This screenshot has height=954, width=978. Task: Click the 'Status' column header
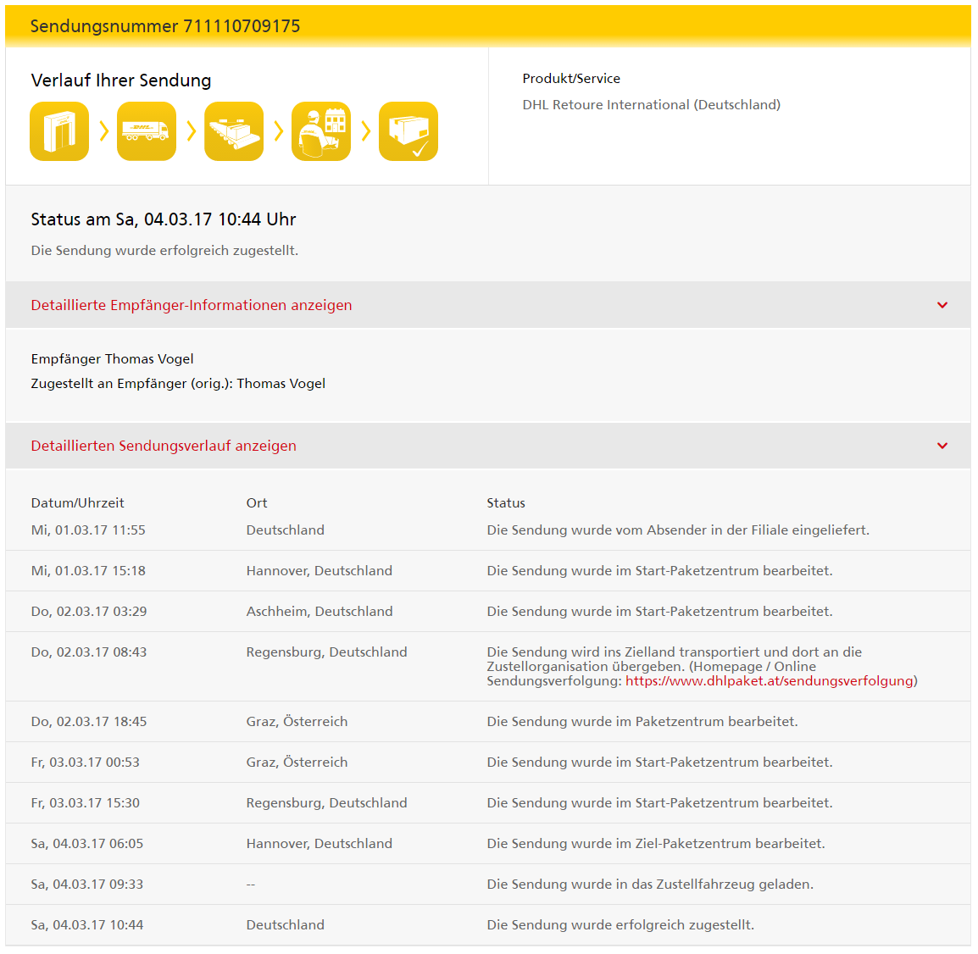coord(506,503)
